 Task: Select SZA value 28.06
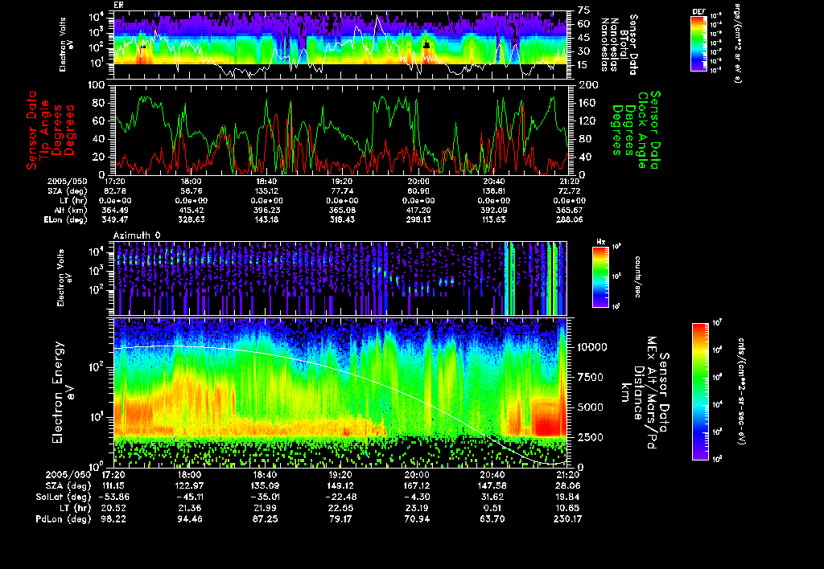point(568,486)
